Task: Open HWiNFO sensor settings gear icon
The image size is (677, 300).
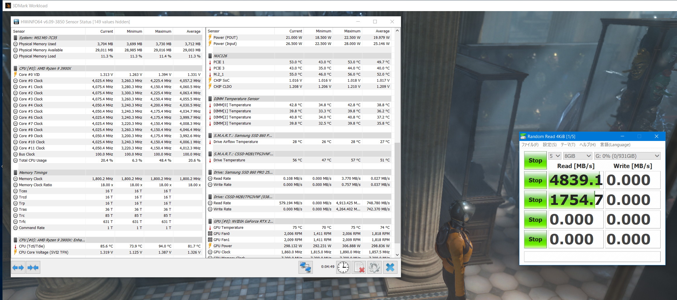Action: [374, 267]
